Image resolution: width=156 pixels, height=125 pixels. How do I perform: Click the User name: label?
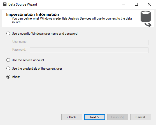[x=20, y=42]
